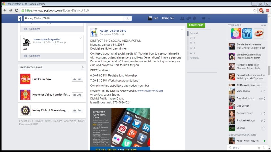
Task: Click the search magnifier icon
Action: [127, 18]
